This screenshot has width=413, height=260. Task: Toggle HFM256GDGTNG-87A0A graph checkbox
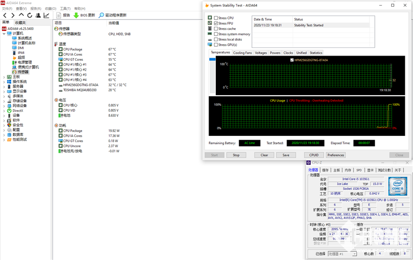[292, 60]
